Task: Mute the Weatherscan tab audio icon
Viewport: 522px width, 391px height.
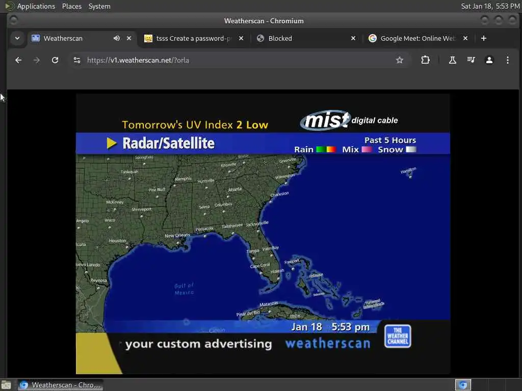Action: [117, 38]
